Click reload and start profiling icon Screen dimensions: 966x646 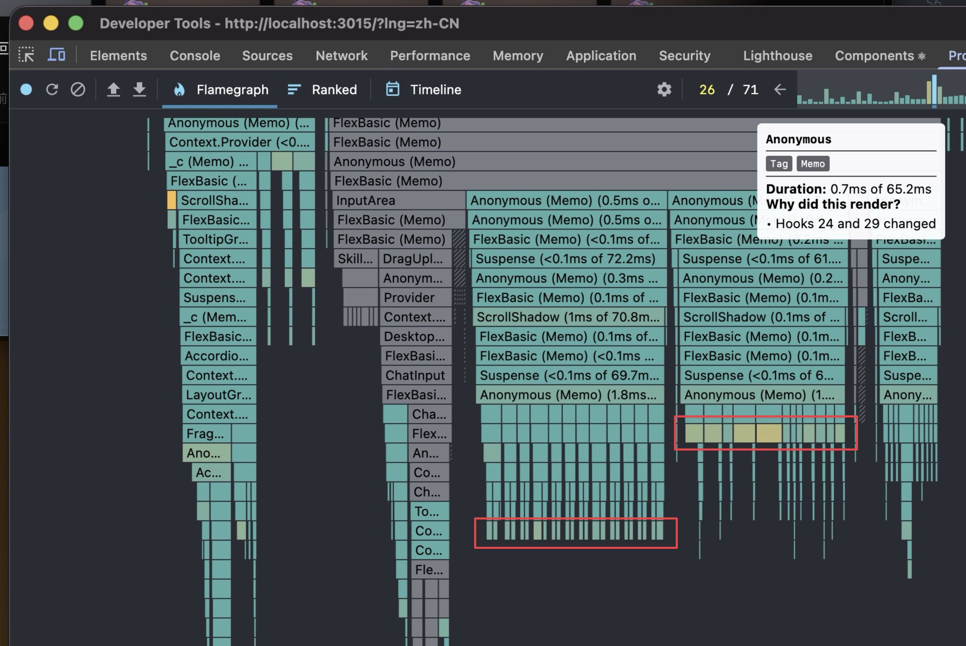coord(52,89)
